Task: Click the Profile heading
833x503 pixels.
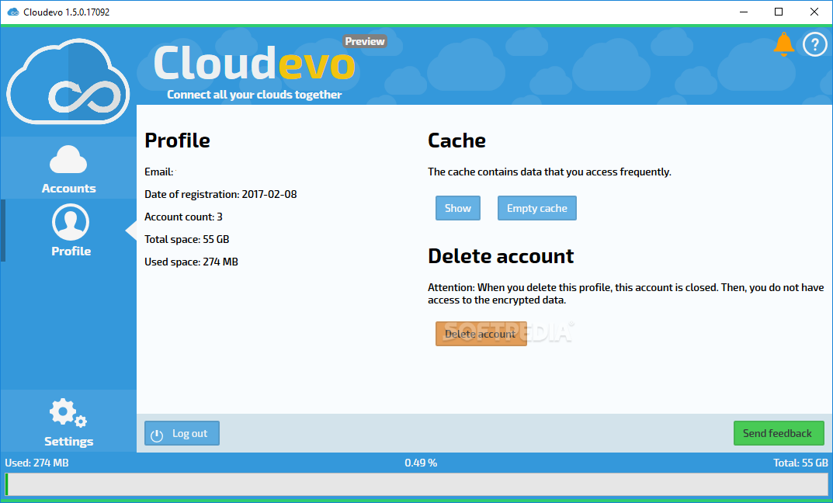Action: pos(177,140)
